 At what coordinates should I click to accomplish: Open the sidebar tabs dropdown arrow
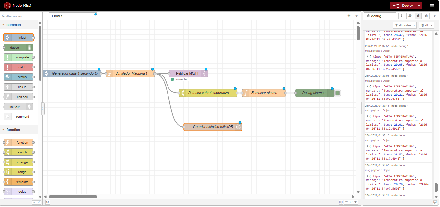pyautogui.click(x=434, y=16)
